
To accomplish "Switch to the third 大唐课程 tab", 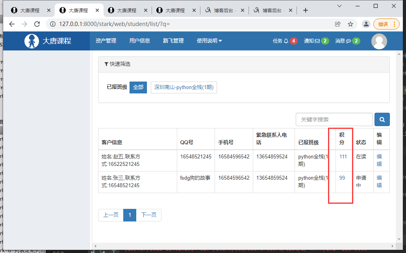I will click(x=127, y=10).
